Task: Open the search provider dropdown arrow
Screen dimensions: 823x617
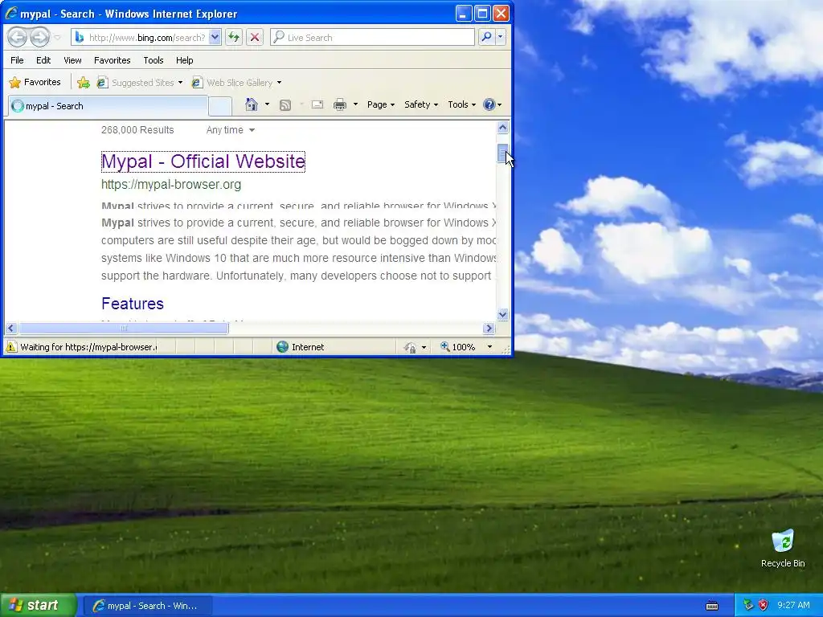Action: click(500, 37)
